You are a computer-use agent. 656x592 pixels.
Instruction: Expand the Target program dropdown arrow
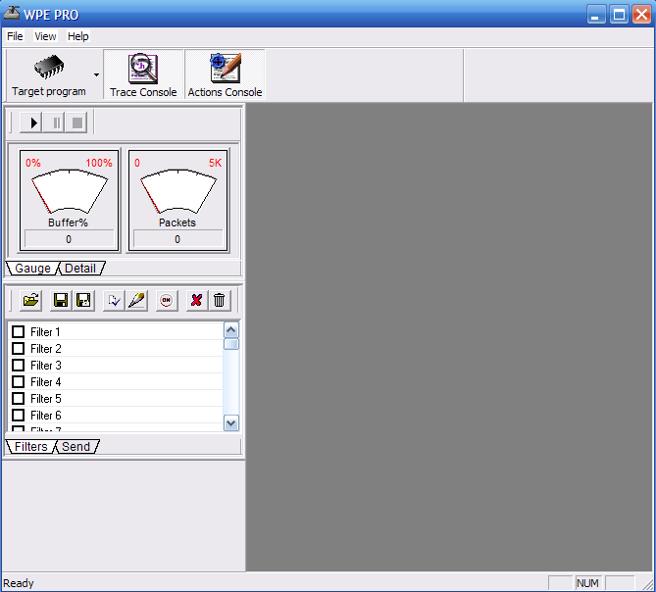tap(96, 74)
